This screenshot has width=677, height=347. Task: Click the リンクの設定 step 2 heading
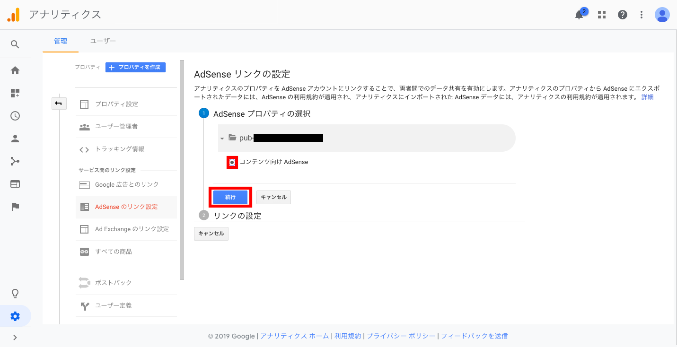pos(237,216)
